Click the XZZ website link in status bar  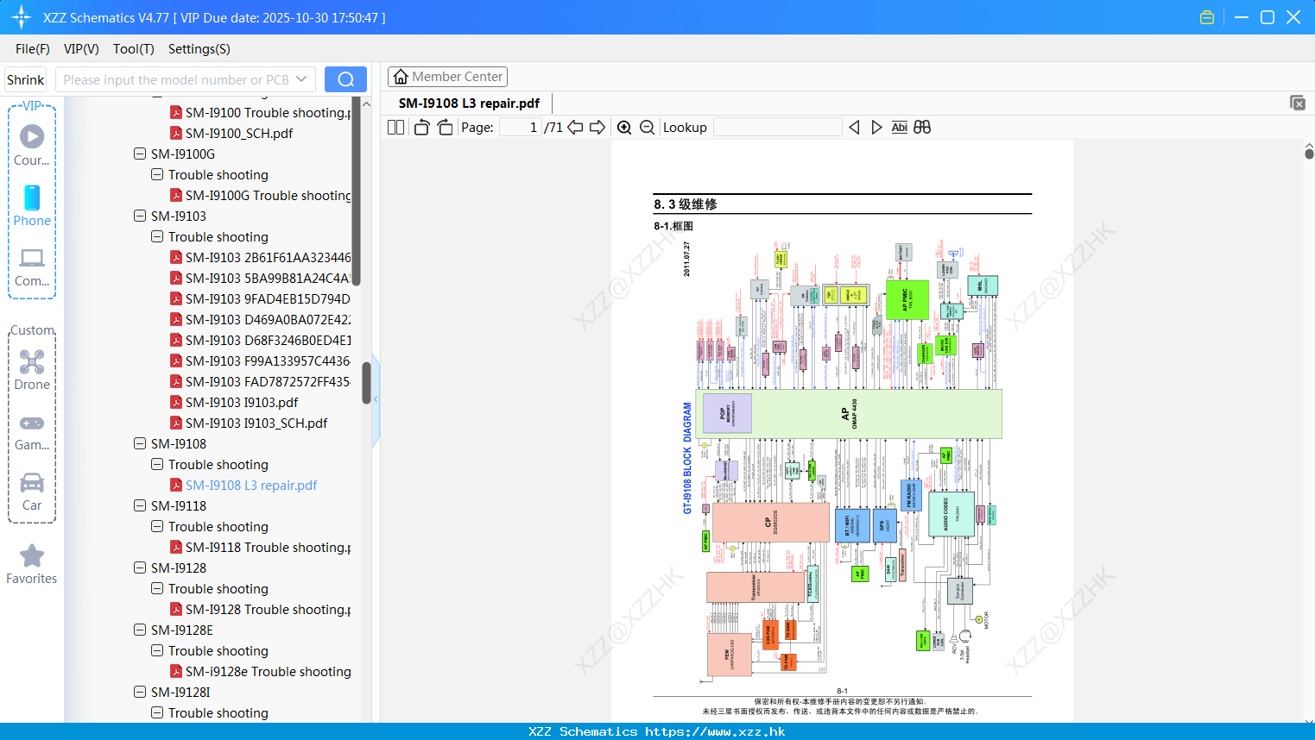pyautogui.click(x=715, y=731)
